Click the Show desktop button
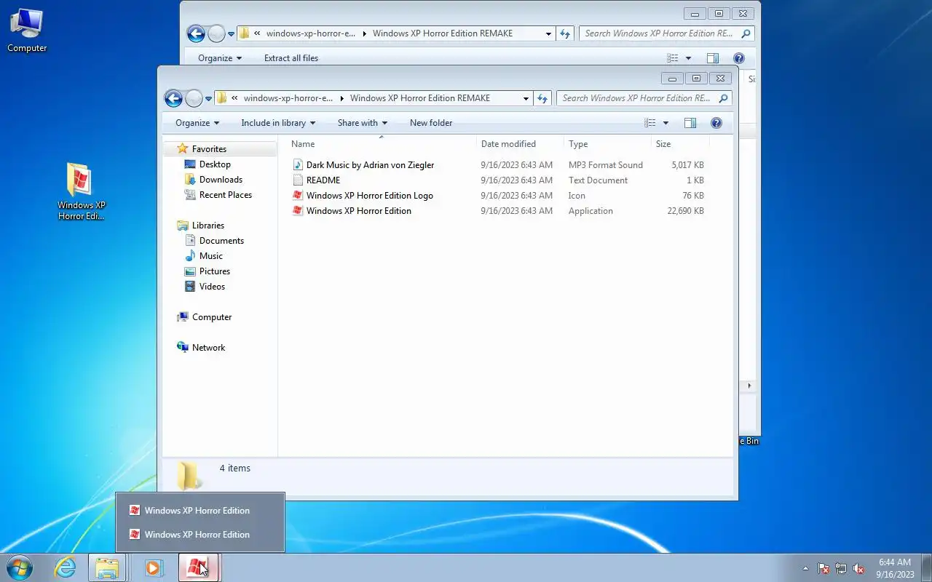 click(x=926, y=568)
